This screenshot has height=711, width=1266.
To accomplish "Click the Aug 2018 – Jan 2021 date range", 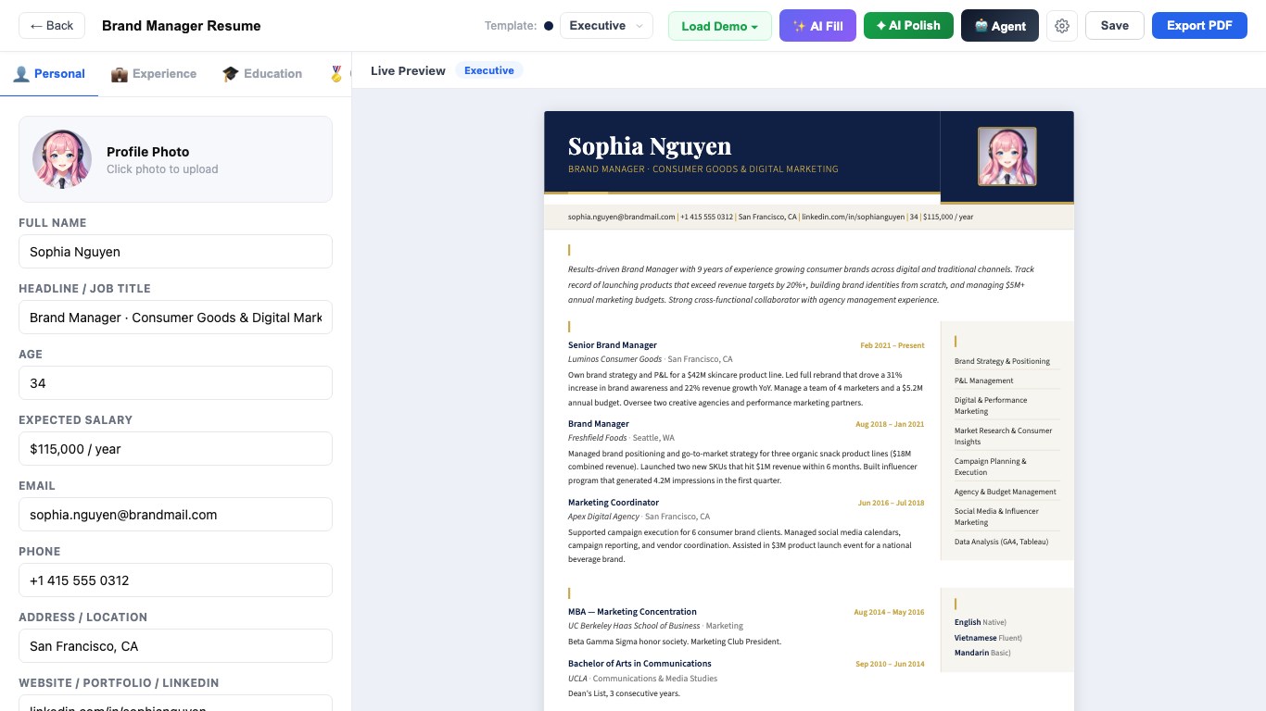I will [x=890, y=424].
